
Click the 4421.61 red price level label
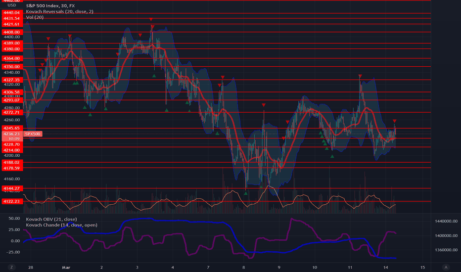point(12,24)
